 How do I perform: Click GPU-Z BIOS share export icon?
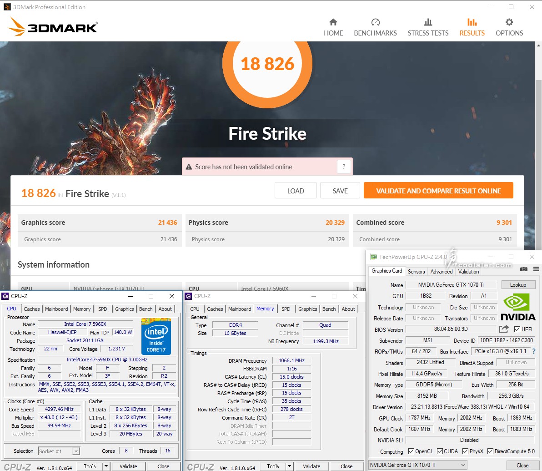click(x=504, y=329)
